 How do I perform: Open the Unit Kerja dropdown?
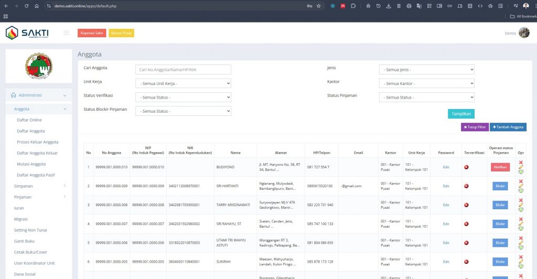click(x=183, y=83)
